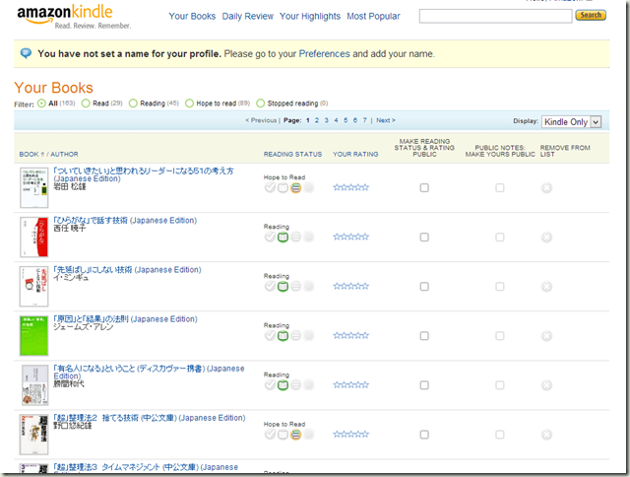This screenshot has height=477, width=630.
Task: Go to page 2 of books
Action: [317, 120]
